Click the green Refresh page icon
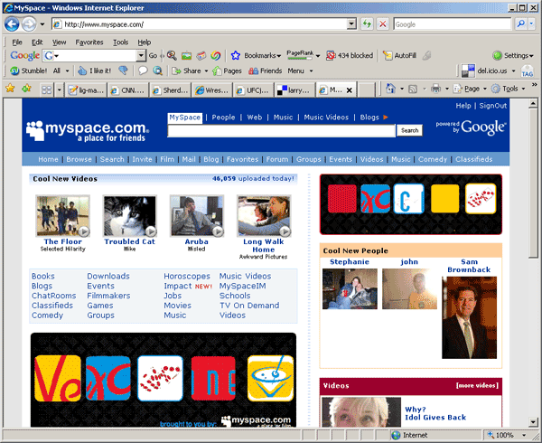Viewport: 542px width, 443px height. pos(367,24)
